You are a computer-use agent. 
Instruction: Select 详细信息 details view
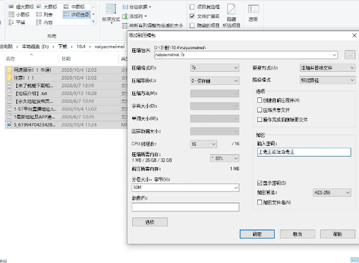click(76, 15)
